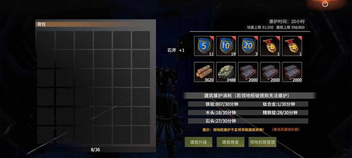Click the 石头:27/30分钟 consumption bar
Screen dimensions: 352x158
[x=248, y=121]
